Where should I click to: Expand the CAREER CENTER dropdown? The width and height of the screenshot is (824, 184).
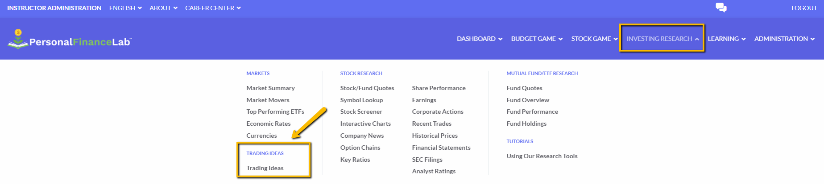[213, 8]
